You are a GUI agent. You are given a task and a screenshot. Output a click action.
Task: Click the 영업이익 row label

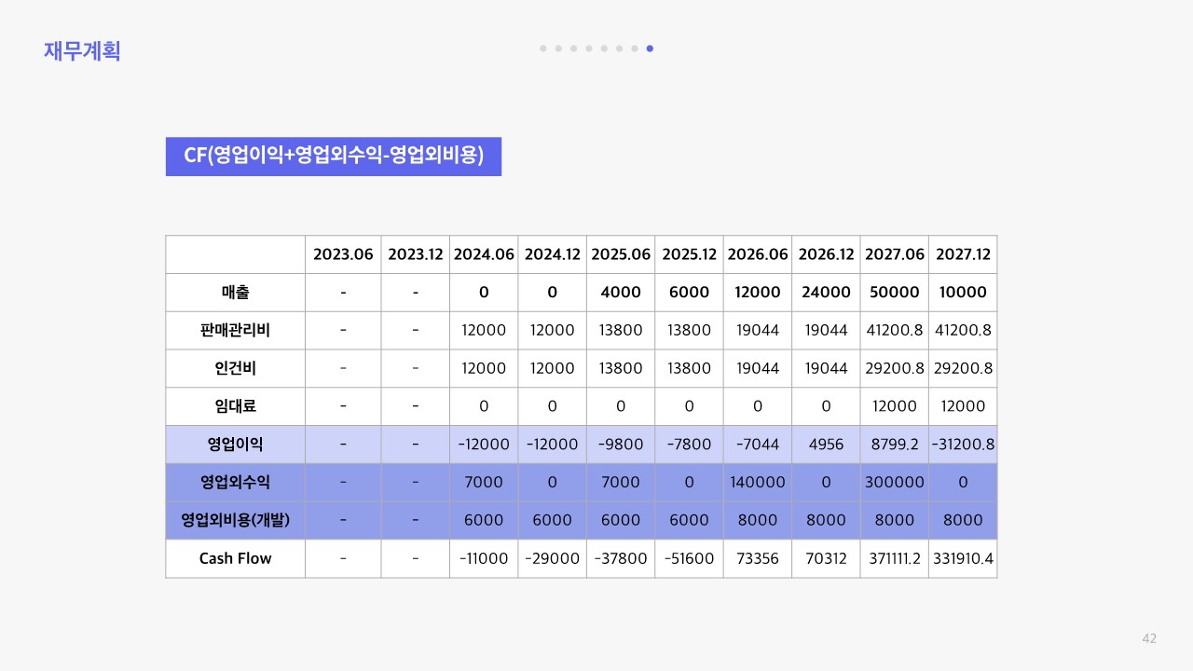tap(236, 445)
